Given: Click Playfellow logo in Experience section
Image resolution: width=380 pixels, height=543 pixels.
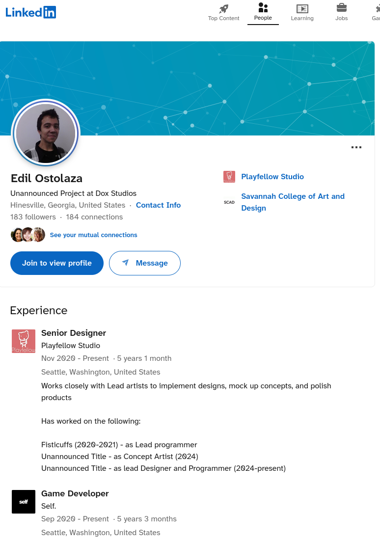Looking at the screenshot, I should click(24, 341).
